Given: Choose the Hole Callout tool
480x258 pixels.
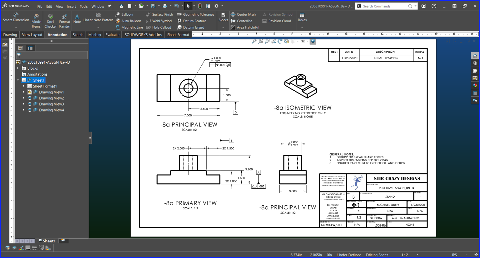Looking at the screenshot, I should [158, 27].
